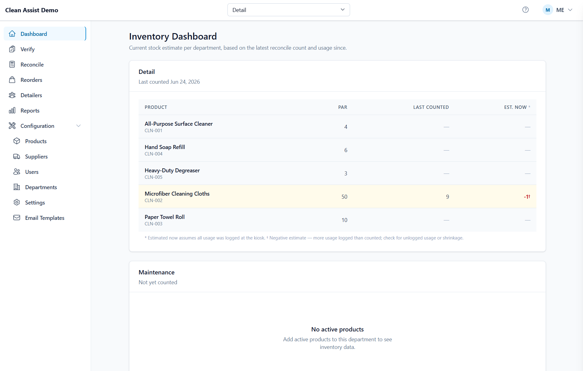Screen dimensions: 583x371
Task: Click the CLN-001 product code
Action: click(x=153, y=131)
